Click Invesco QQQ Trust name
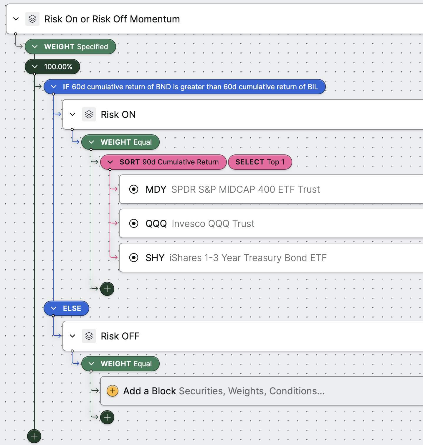The image size is (423, 445). (213, 223)
